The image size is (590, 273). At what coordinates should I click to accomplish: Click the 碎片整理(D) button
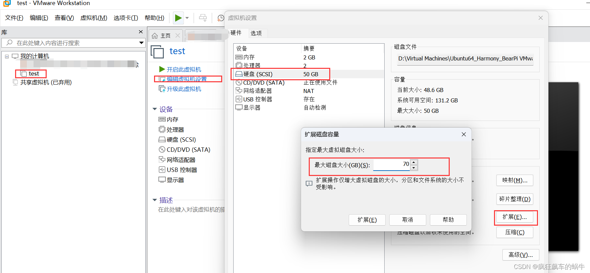tap(515, 199)
